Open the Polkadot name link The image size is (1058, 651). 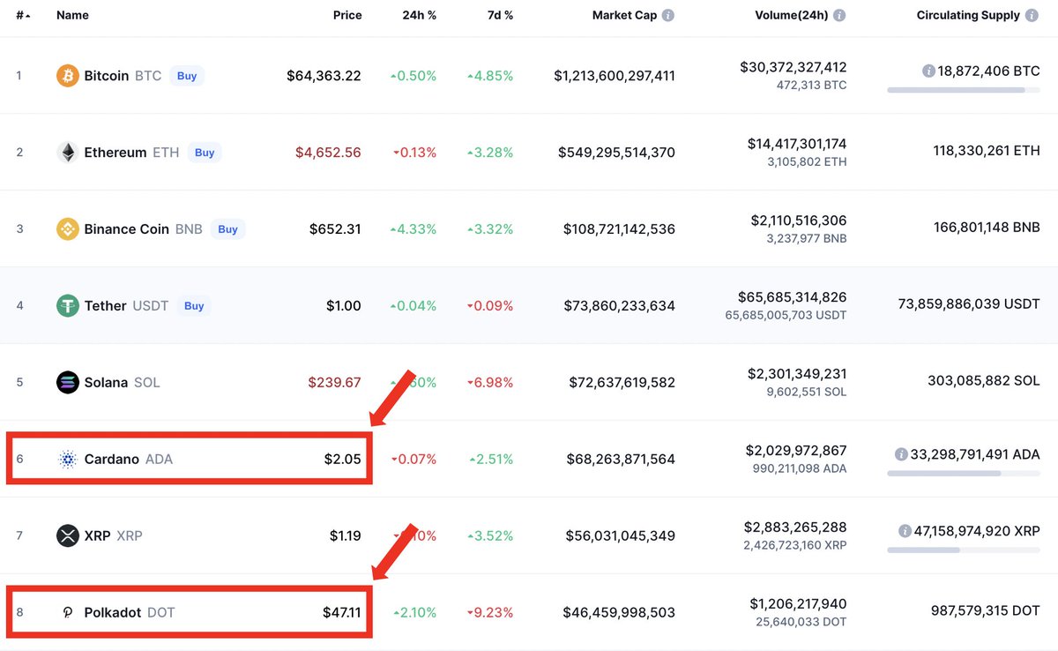coord(113,612)
